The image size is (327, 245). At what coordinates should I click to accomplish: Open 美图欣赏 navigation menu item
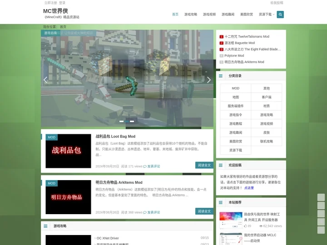coord(247,15)
